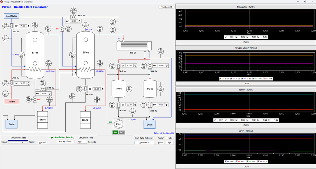Click the TI-05 steam temperature indicator
Viewport: 316px width, 169px height.
coord(6,94)
